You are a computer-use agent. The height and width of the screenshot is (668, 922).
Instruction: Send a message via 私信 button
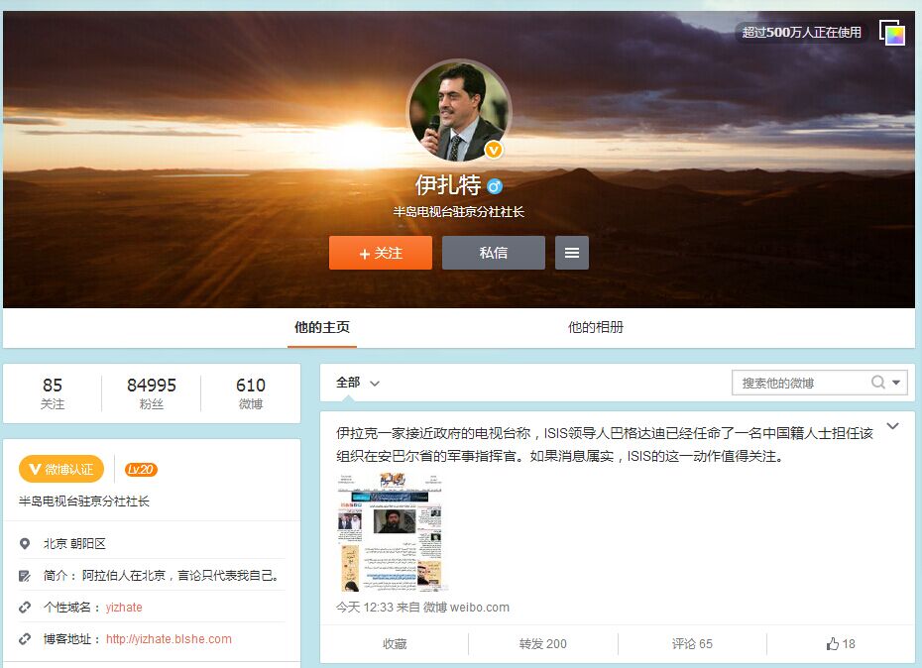tap(494, 253)
